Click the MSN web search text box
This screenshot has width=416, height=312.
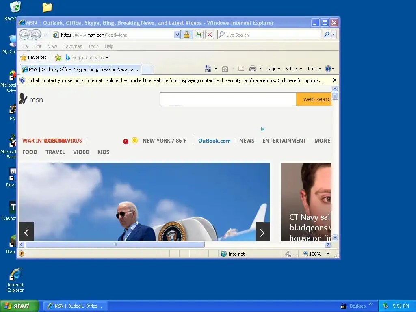[x=228, y=99]
